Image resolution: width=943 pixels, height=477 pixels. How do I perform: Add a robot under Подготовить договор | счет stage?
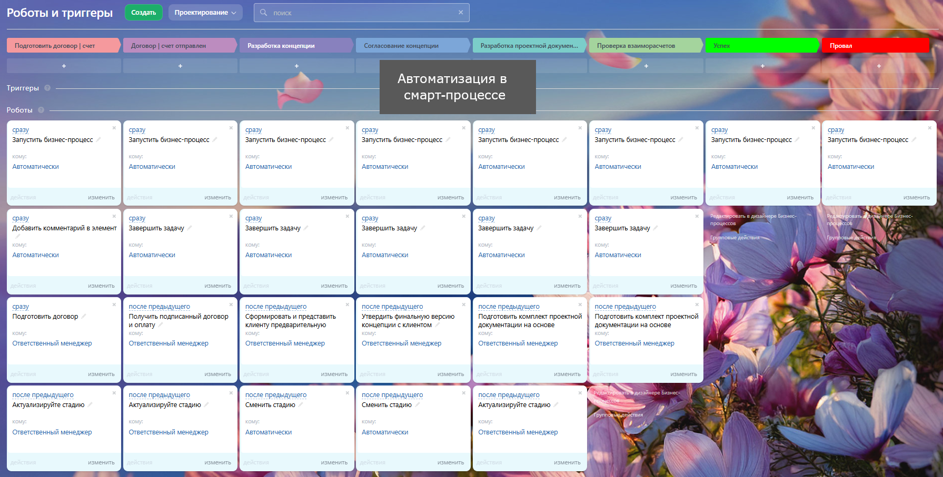64,66
